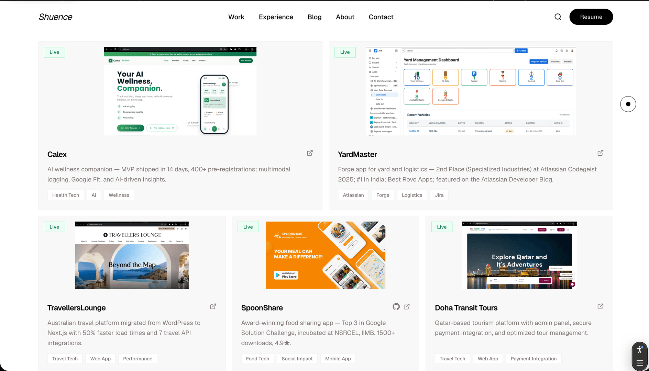This screenshot has height=371, width=649.
Task: Select the Mobile App tag
Action: tap(338, 359)
